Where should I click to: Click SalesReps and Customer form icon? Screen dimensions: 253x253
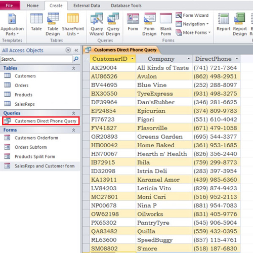pos(7,165)
